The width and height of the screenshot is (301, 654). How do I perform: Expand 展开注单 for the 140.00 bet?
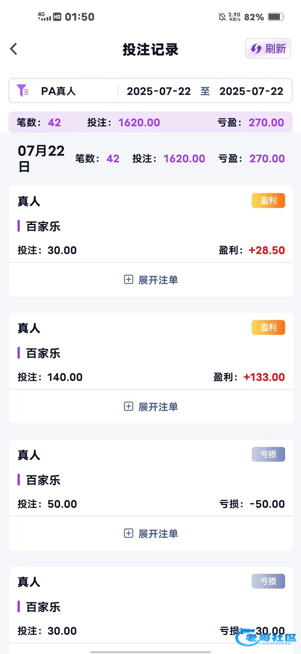point(158,407)
